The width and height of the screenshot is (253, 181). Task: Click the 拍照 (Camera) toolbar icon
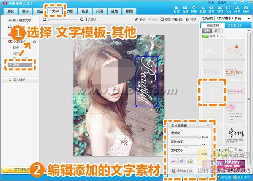[246, 9]
